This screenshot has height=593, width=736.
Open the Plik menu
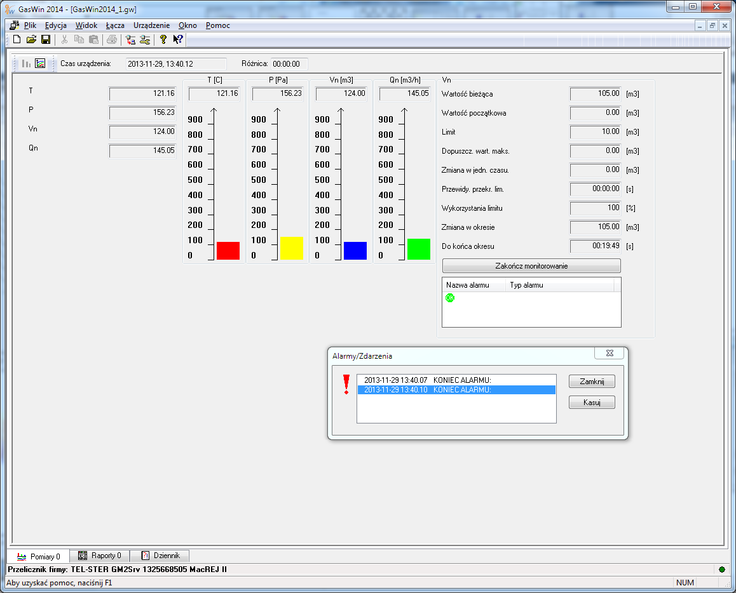[x=30, y=25]
